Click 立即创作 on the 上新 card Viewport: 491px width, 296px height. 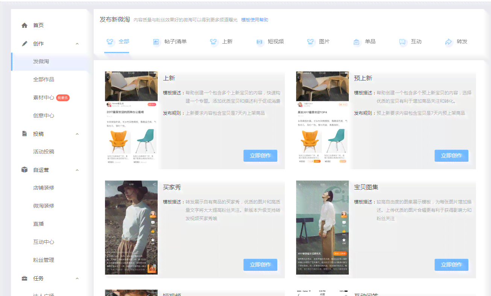260,156
